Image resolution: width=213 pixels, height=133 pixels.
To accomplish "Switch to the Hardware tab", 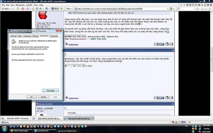I will coord(27,36).
